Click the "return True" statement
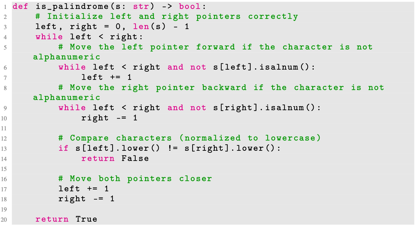The height and width of the screenshot is (226, 418). click(x=66, y=219)
